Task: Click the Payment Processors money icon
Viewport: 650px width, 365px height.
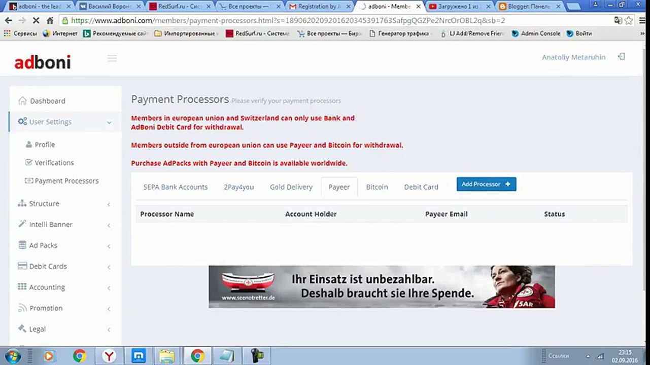Action: coord(29,180)
